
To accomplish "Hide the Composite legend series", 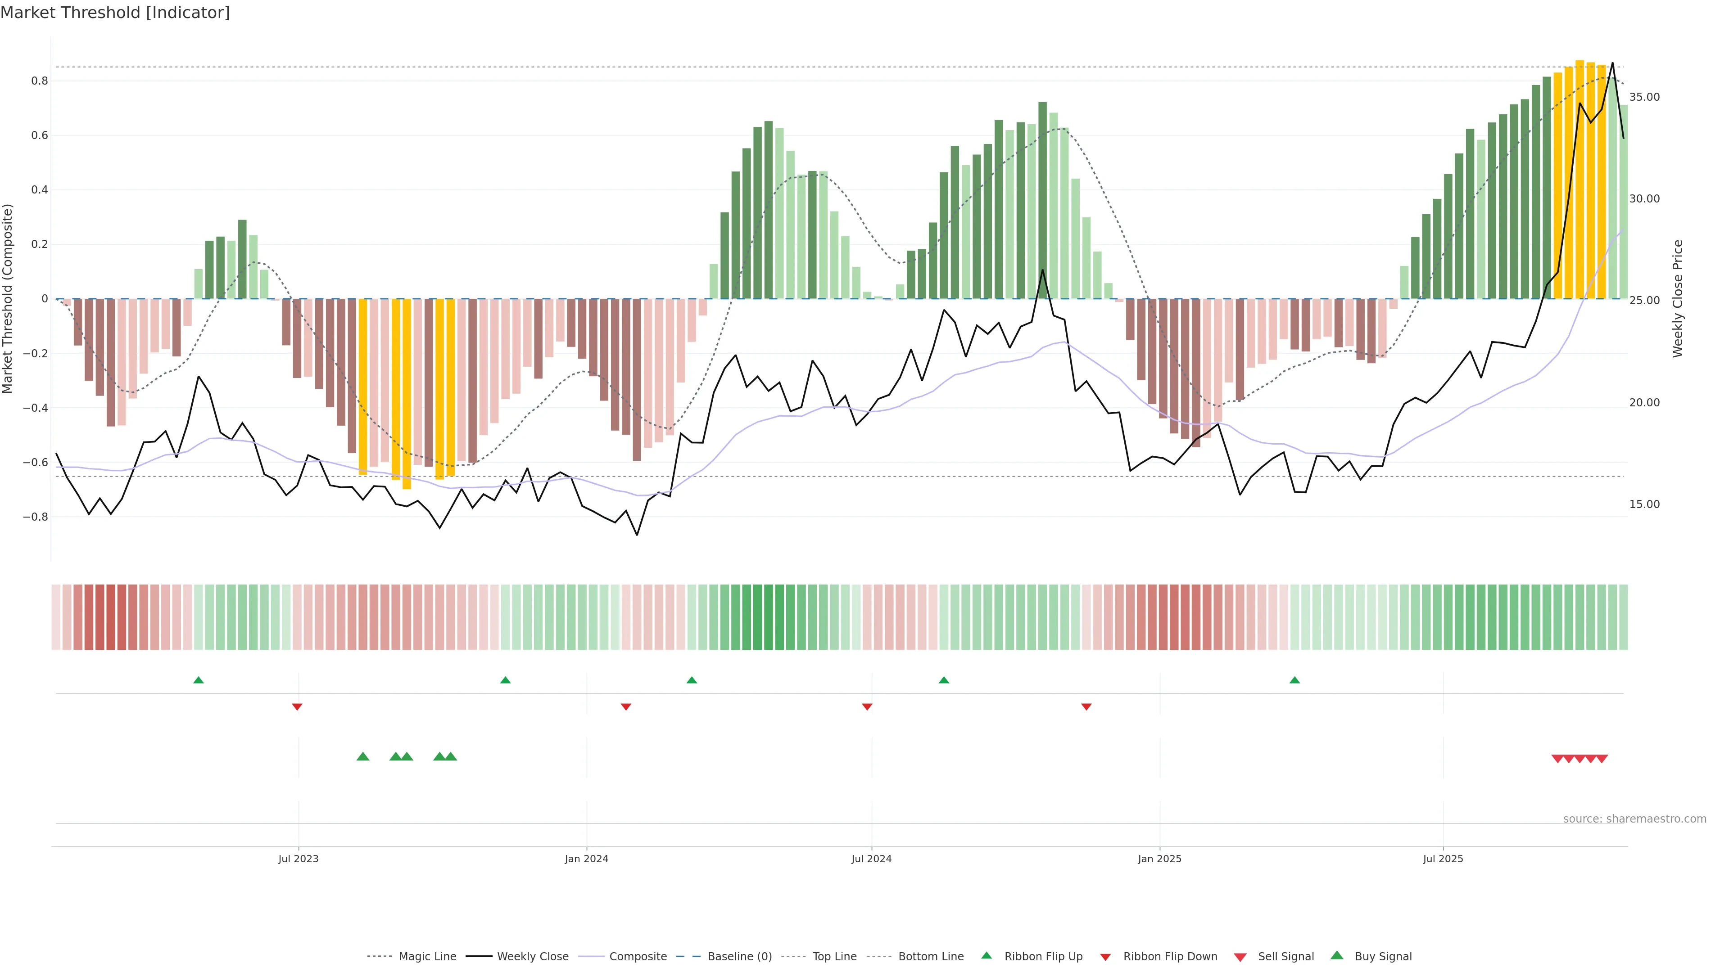I will pyautogui.click(x=638, y=956).
